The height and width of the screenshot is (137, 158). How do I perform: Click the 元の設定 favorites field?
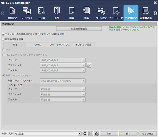(46, 134)
